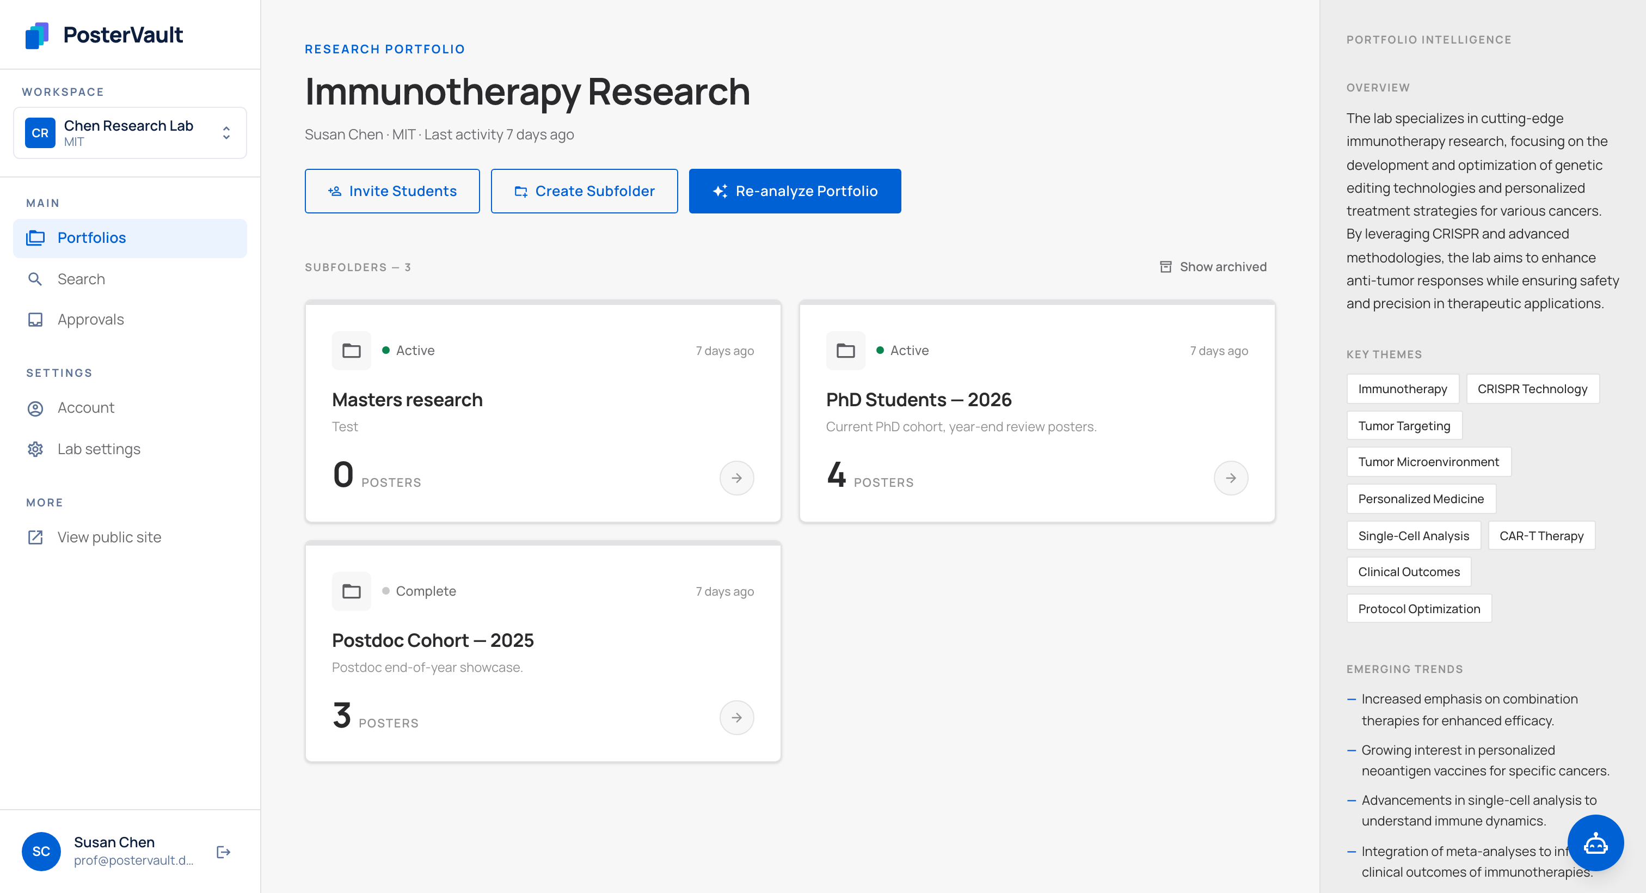
Task: Toggle Show archived subfolders
Action: 1213,267
